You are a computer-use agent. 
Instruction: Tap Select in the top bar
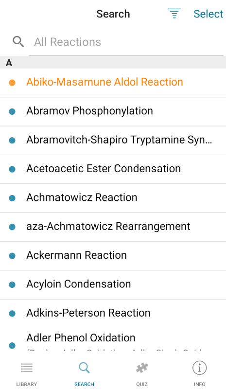click(209, 14)
